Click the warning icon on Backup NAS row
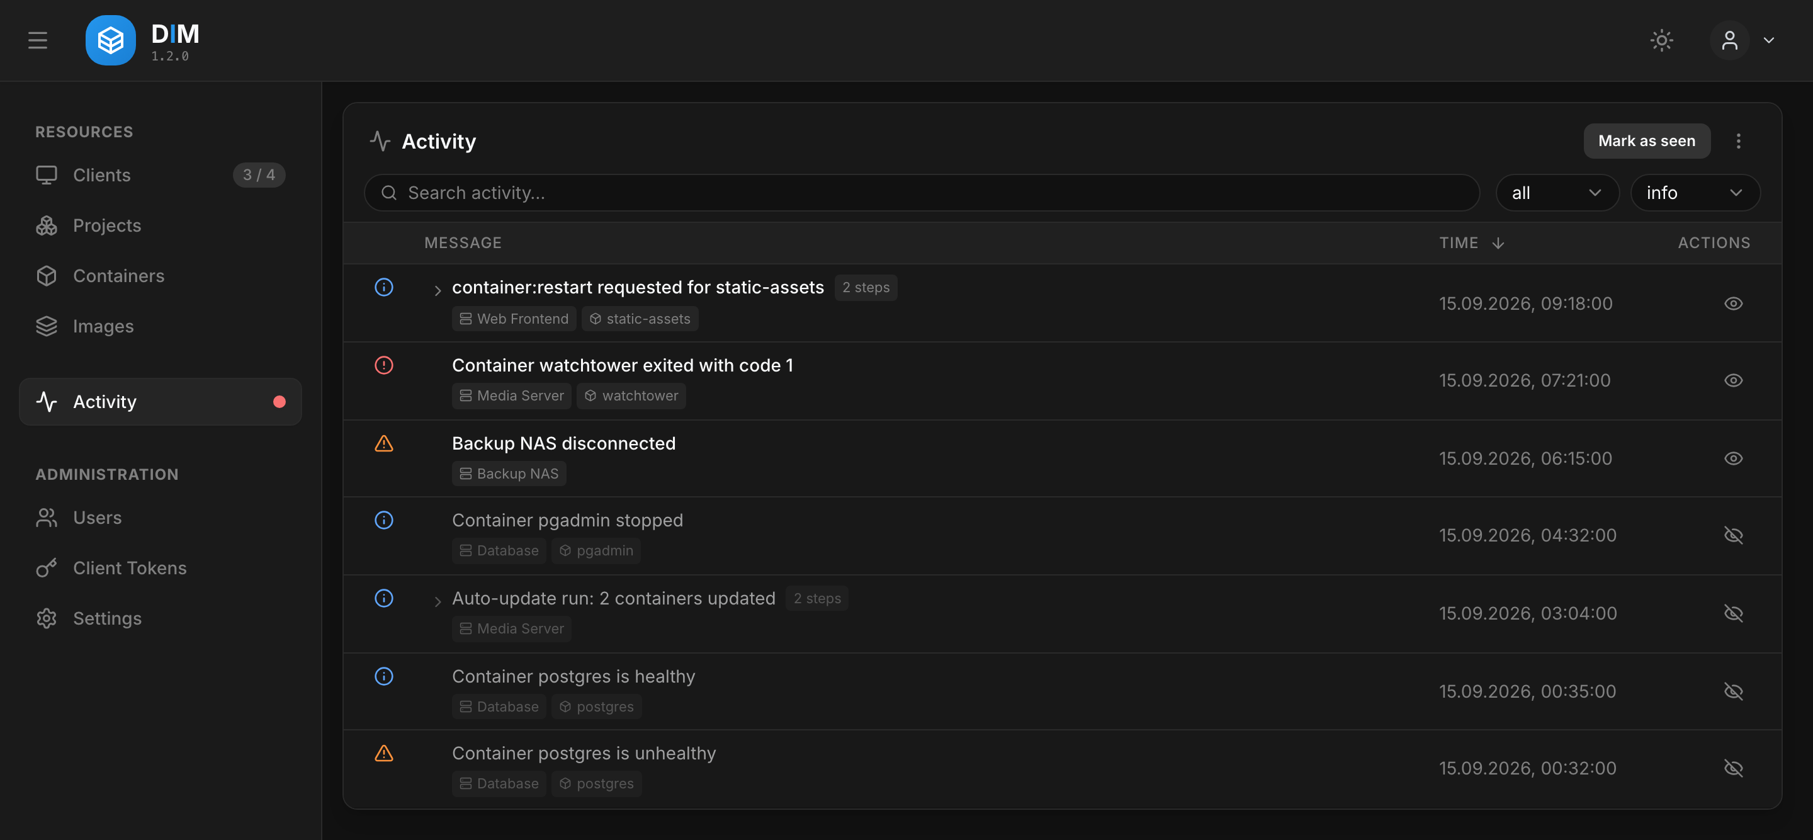 tap(383, 443)
